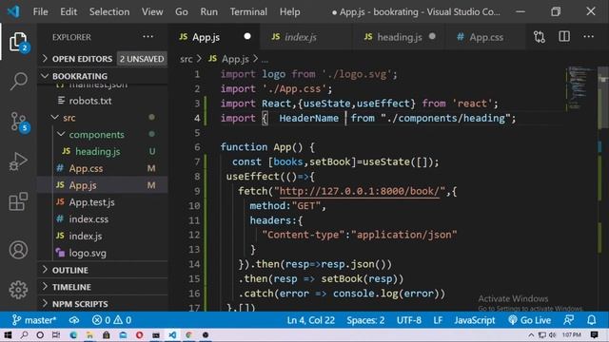Screen dimensions: 609x342
Task: Open the Edit menu
Action: [69, 11]
